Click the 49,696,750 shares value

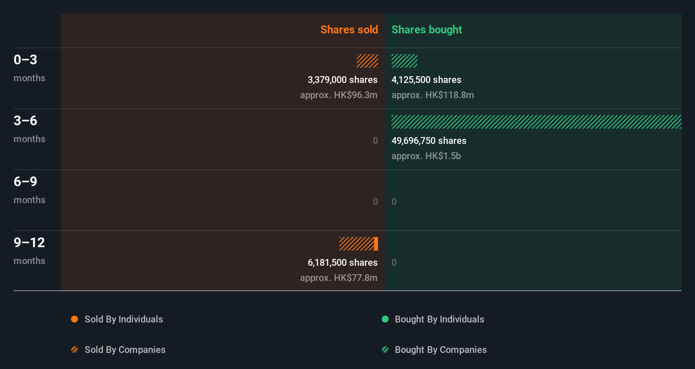coord(429,141)
